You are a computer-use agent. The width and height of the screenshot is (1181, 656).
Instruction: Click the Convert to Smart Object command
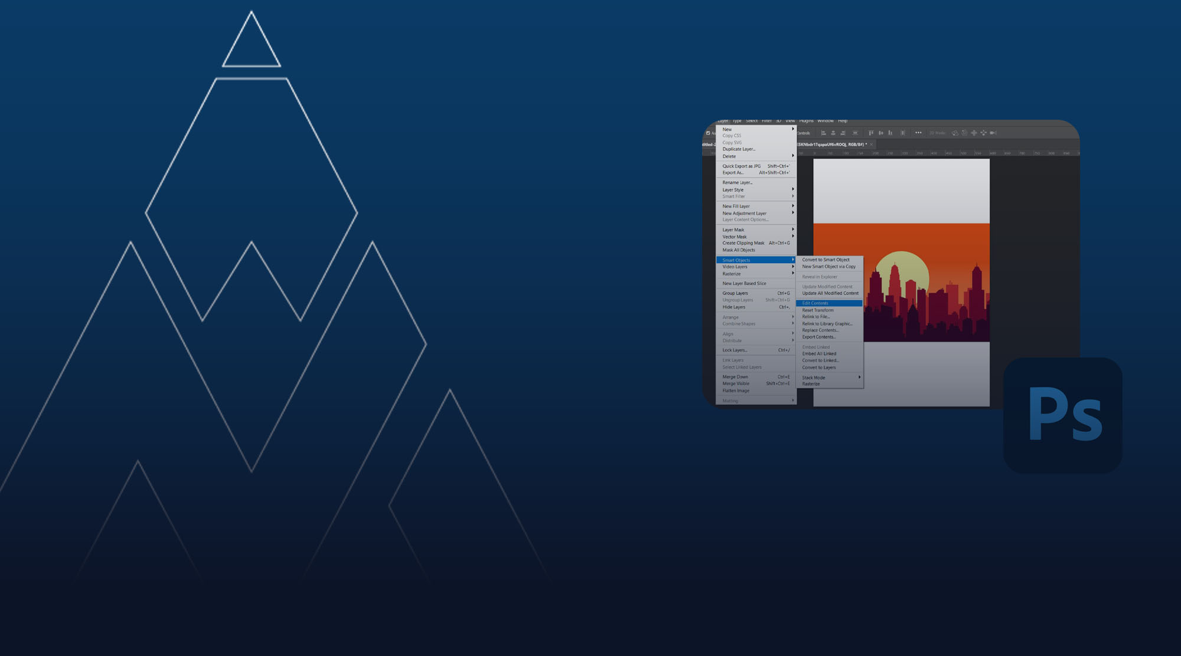826,260
